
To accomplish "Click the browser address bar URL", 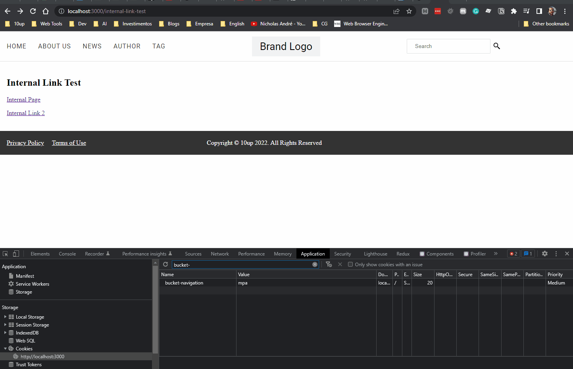I will click(x=107, y=11).
